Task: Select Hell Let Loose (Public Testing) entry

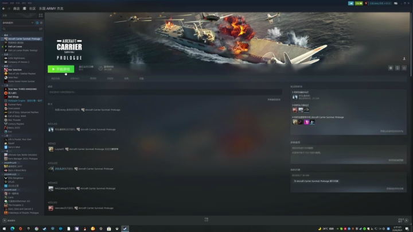Action: pos(22,51)
